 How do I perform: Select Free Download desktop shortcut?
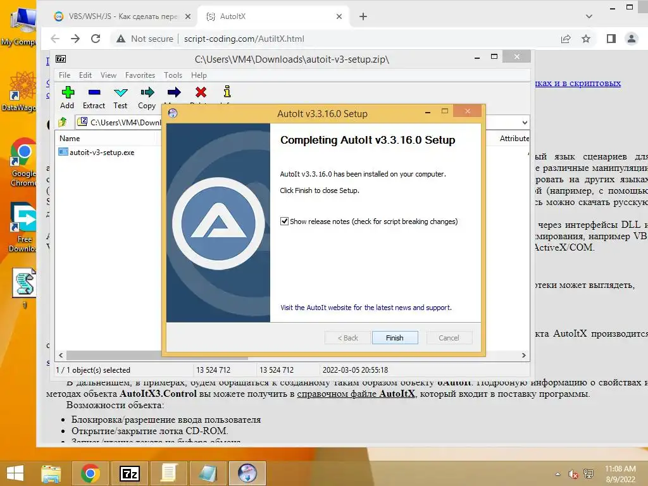click(x=23, y=227)
